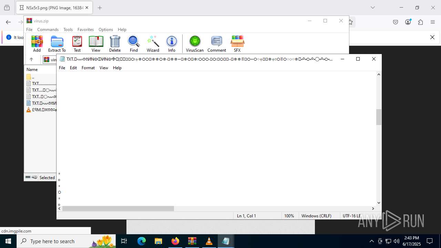Open WinRAR Tools menu
The width and height of the screenshot is (441, 248).
(x=68, y=30)
